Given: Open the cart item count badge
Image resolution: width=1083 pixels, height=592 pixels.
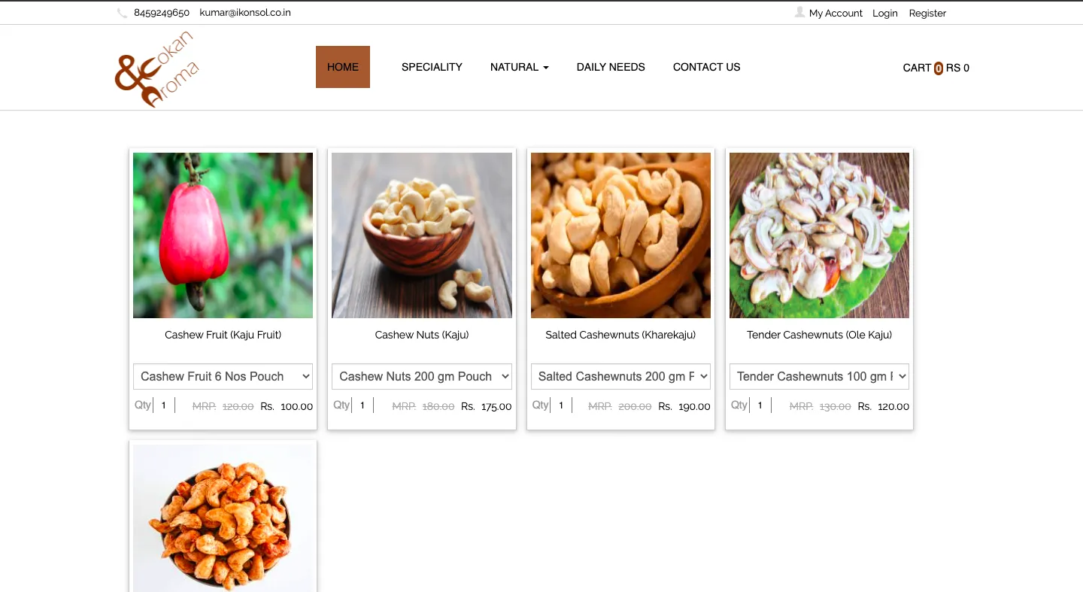Looking at the screenshot, I should click(938, 68).
